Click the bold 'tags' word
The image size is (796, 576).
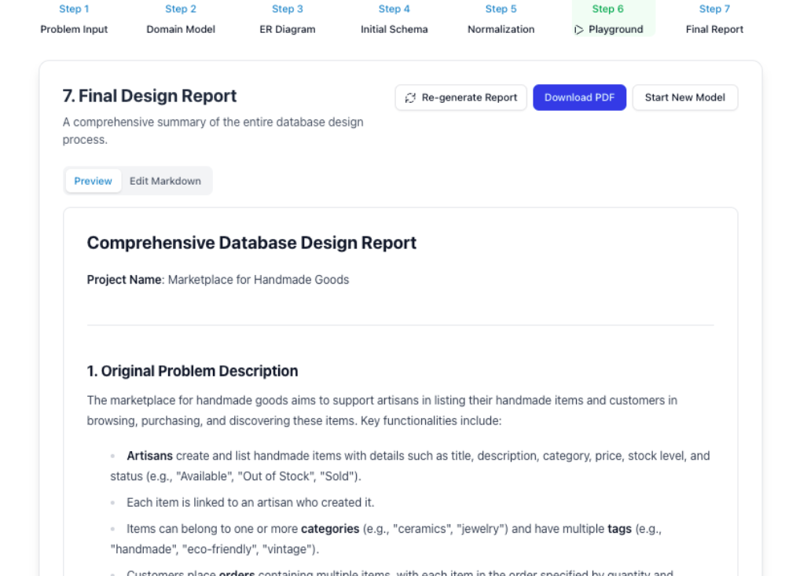pyautogui.click(x=619, y=529)
